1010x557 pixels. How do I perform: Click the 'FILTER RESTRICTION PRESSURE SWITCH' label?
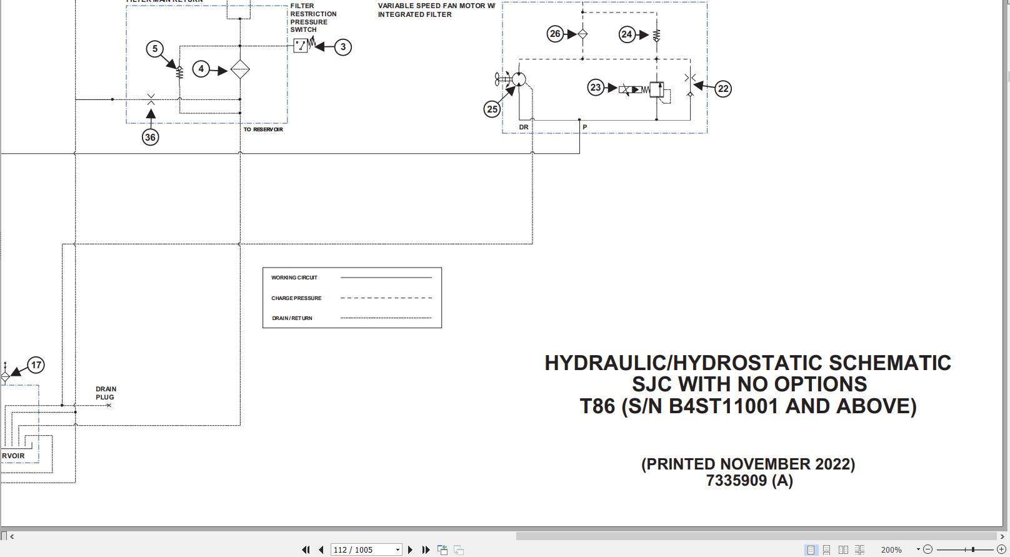click(313, 18)
